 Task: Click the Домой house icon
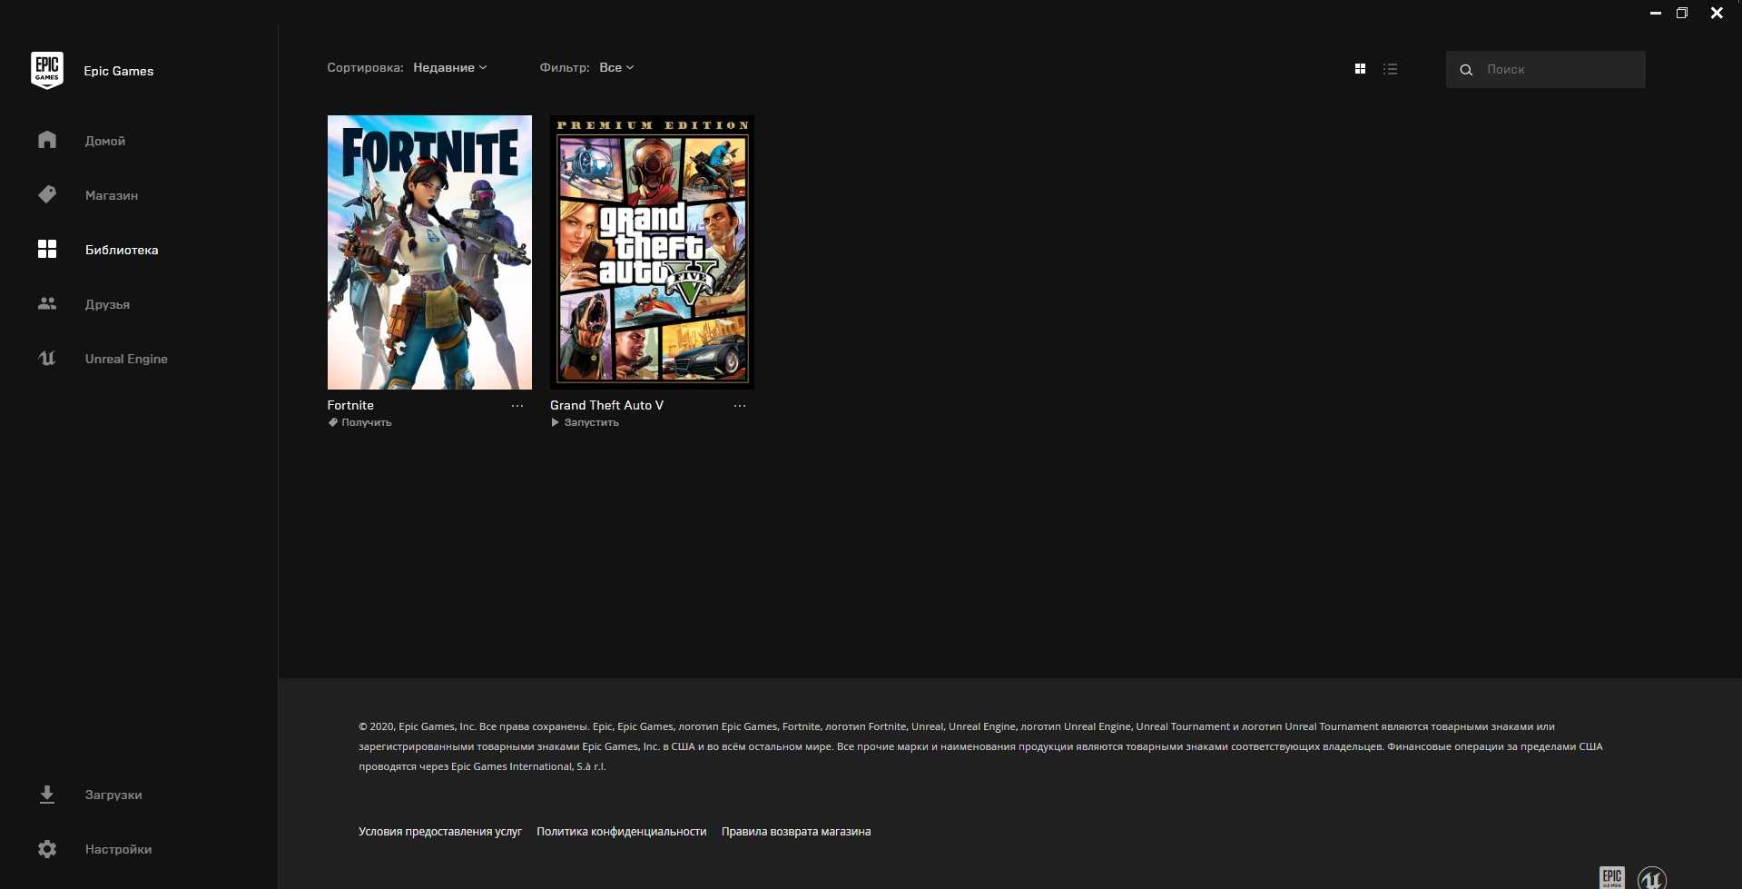pyautogui.click(x=47, y=140)
